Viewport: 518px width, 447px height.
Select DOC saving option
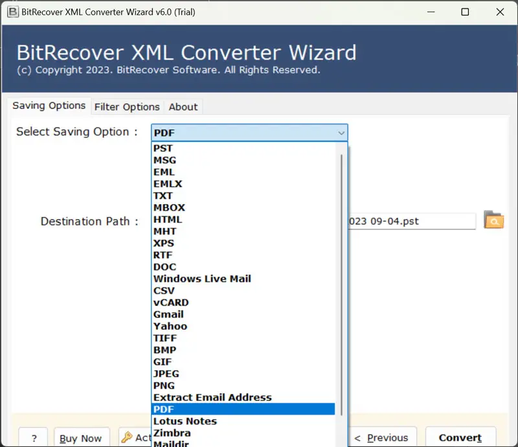pos(243,267)
